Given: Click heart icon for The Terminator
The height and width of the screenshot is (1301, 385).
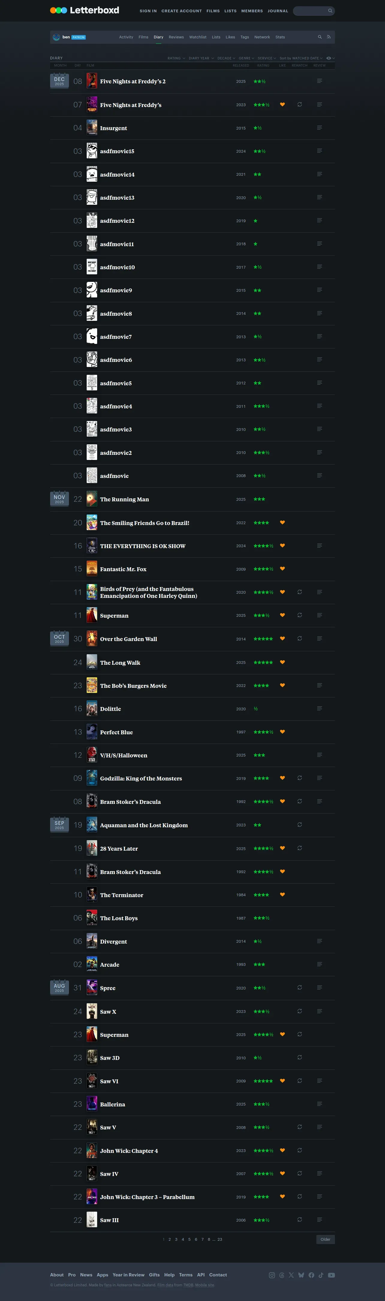Looking at the screenshot, I should pos(282,894).
